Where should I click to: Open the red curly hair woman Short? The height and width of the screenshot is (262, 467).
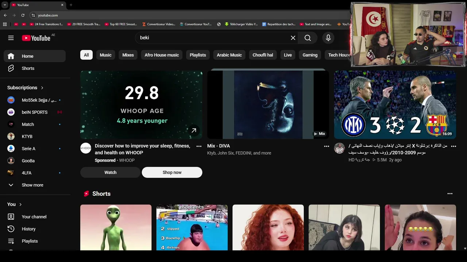coord(268,227)
